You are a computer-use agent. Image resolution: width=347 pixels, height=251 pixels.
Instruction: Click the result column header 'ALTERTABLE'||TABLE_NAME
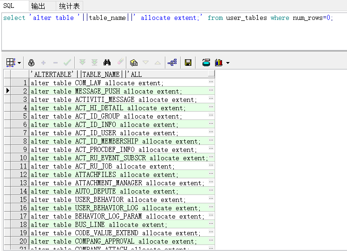click(x=122, y=74)
